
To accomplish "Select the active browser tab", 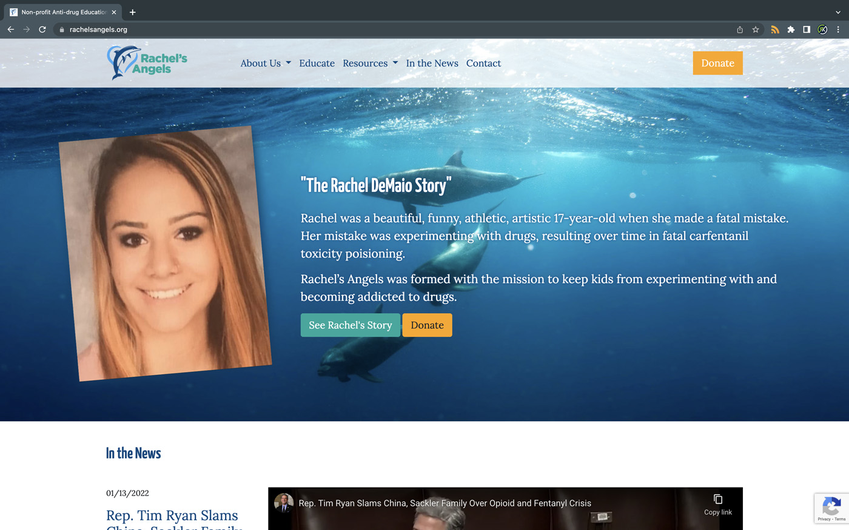I will coord(63,12).
